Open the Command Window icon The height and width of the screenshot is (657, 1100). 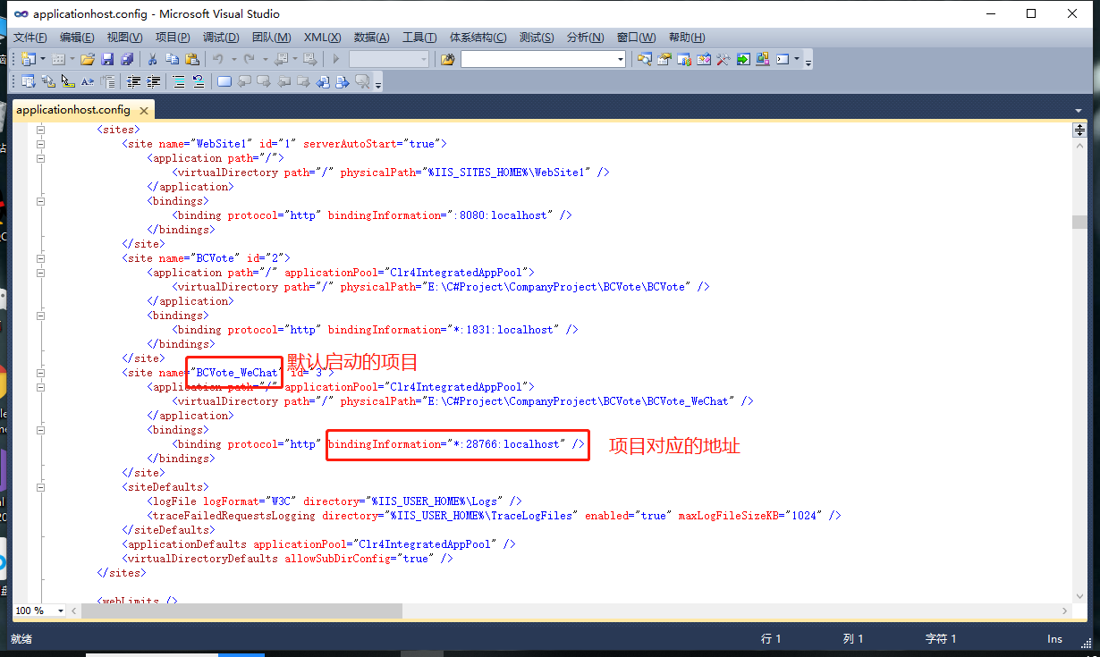click(783, 59)
